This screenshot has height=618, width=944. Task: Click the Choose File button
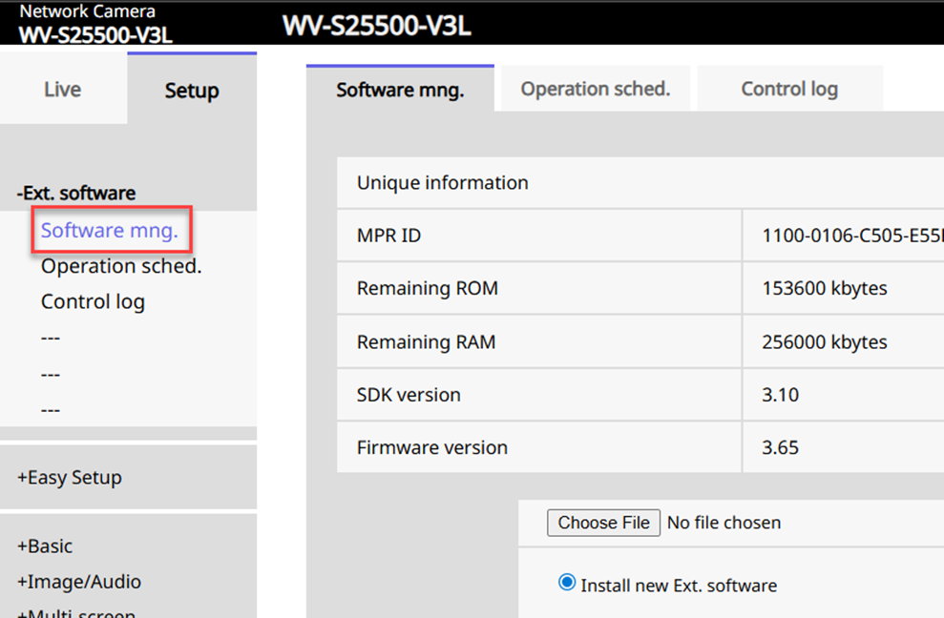603,523
